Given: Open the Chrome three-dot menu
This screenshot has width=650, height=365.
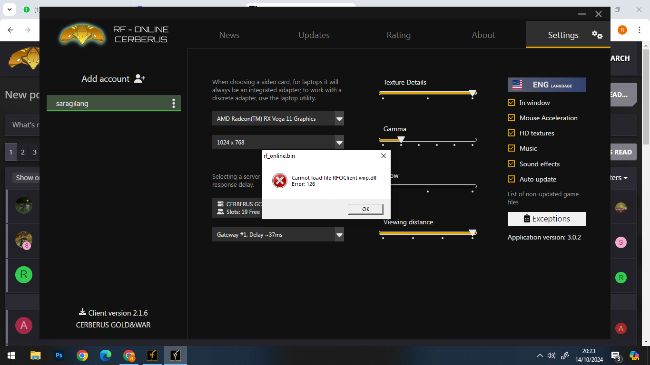Looking at the screenshot, I should [640, 30].
